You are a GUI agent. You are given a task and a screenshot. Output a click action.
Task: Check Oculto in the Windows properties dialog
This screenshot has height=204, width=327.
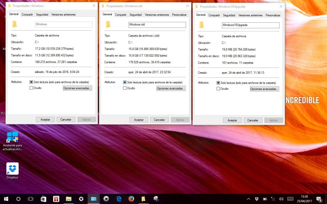pyautogui.click(x=31, y=88)
